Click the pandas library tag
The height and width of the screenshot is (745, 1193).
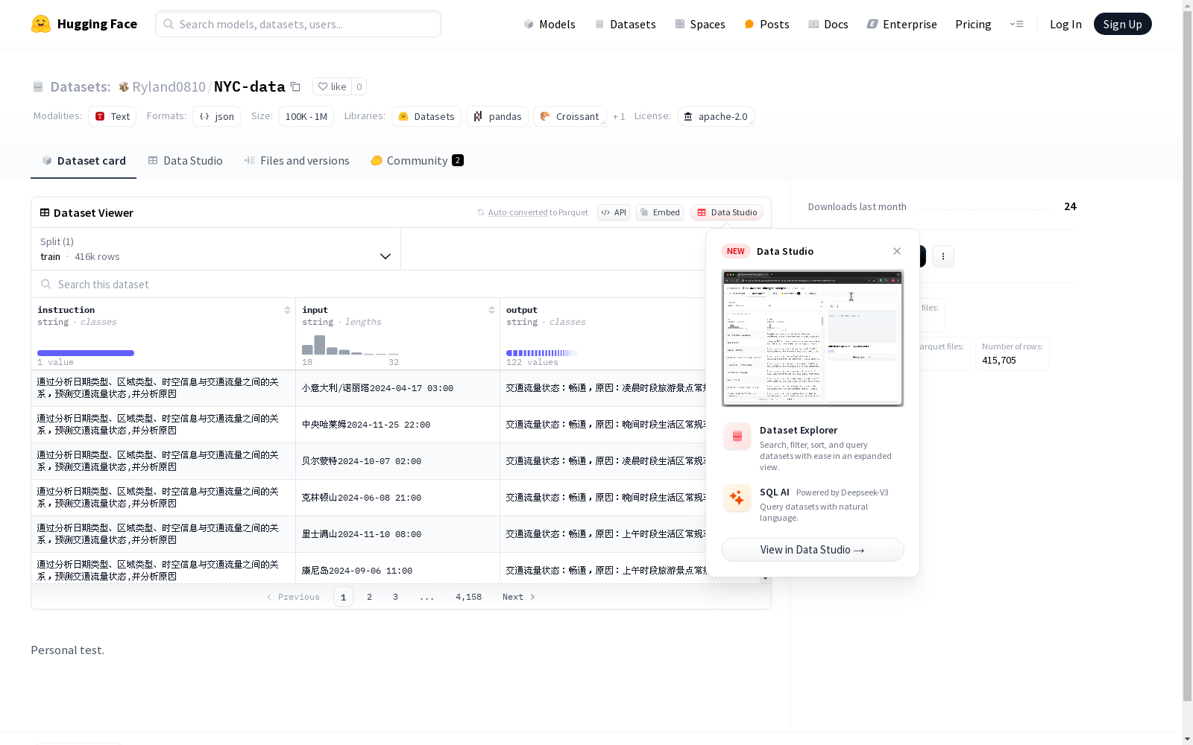pyautogui.click(x=497, y=116)
